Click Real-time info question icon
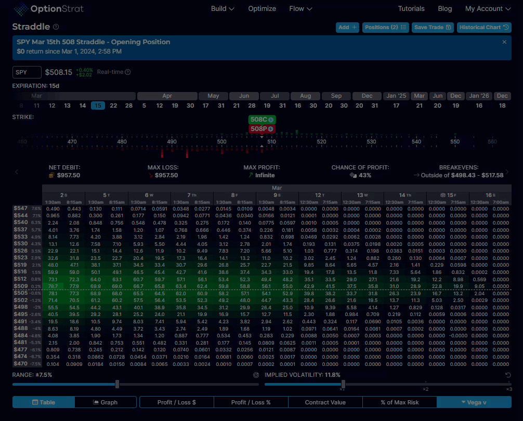The height and width of the screenshot is (421, 523). click(x=127, y=72)
